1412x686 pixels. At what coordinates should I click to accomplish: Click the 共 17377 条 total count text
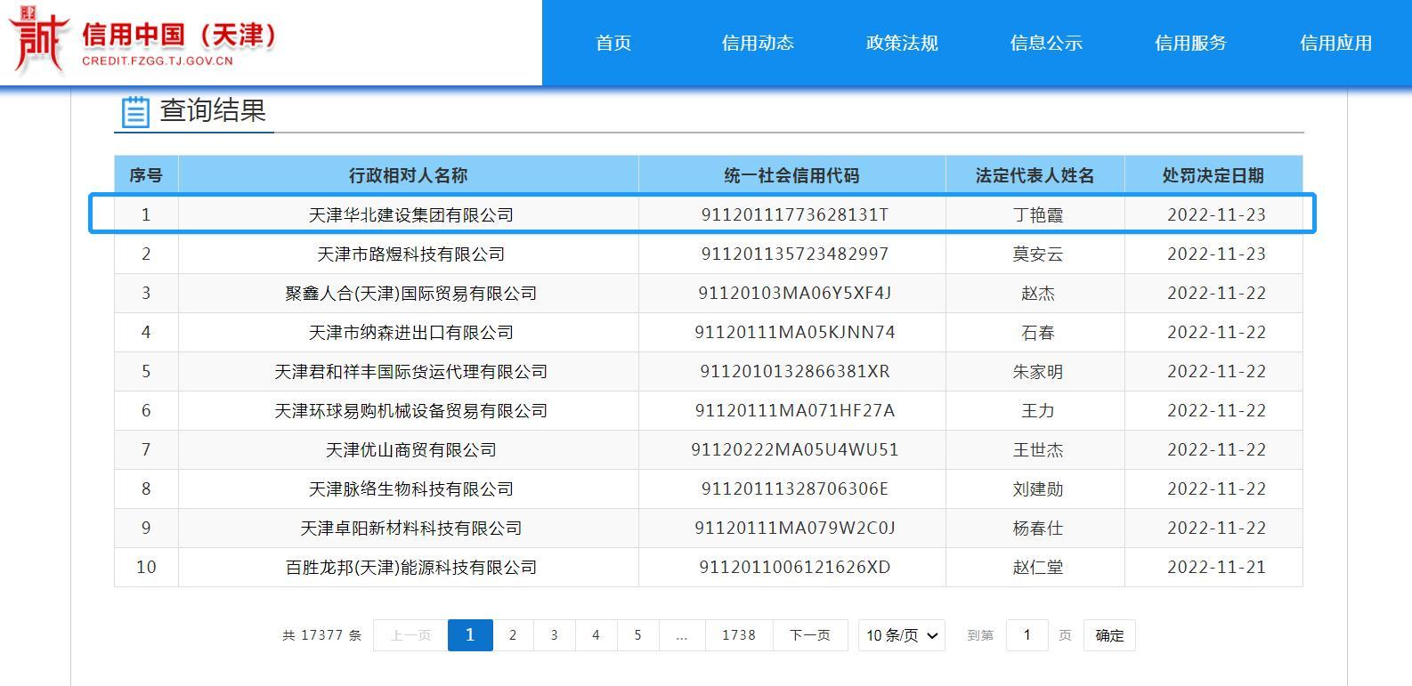pos(322,635)
